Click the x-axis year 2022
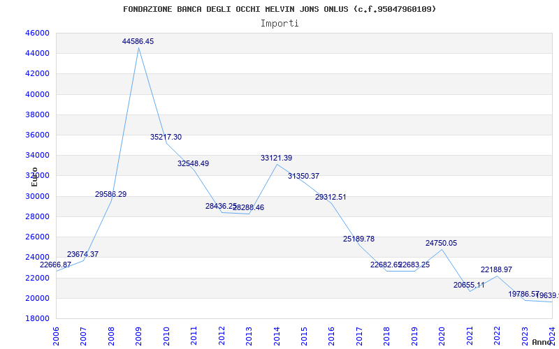This screenshot has height=349, width=559. [x=497, y=336]
